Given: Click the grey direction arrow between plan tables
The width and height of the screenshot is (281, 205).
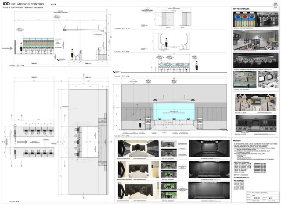Looking at the screenshot, I should [x=22, y=142].
